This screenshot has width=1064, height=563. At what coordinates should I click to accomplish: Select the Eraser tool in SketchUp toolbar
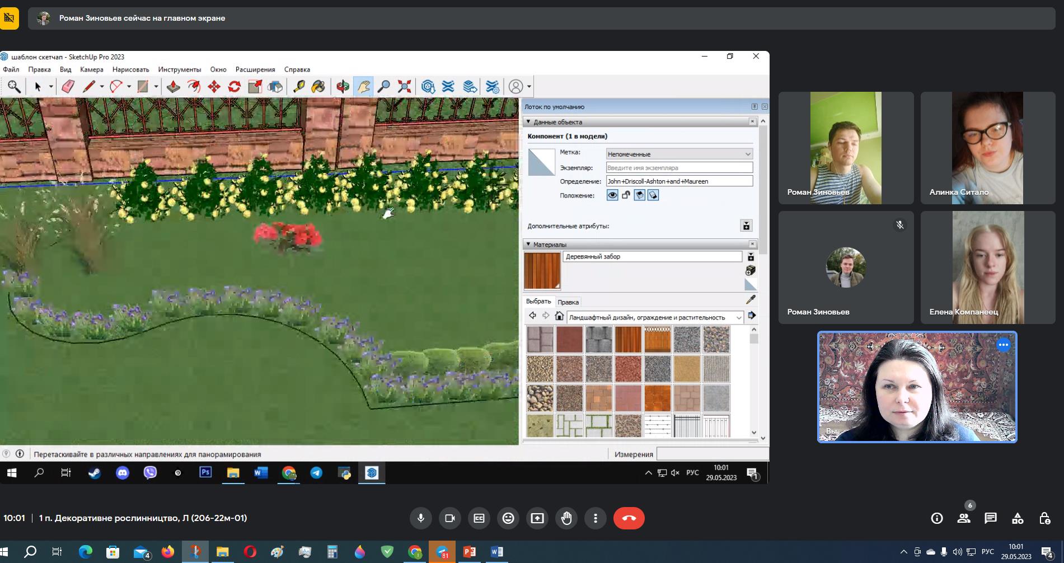(68, 87)
